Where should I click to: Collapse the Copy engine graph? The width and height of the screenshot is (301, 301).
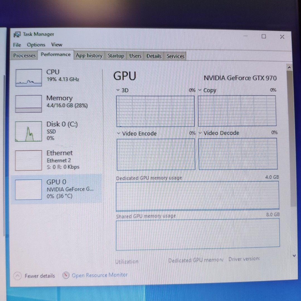tap(200, 90)
